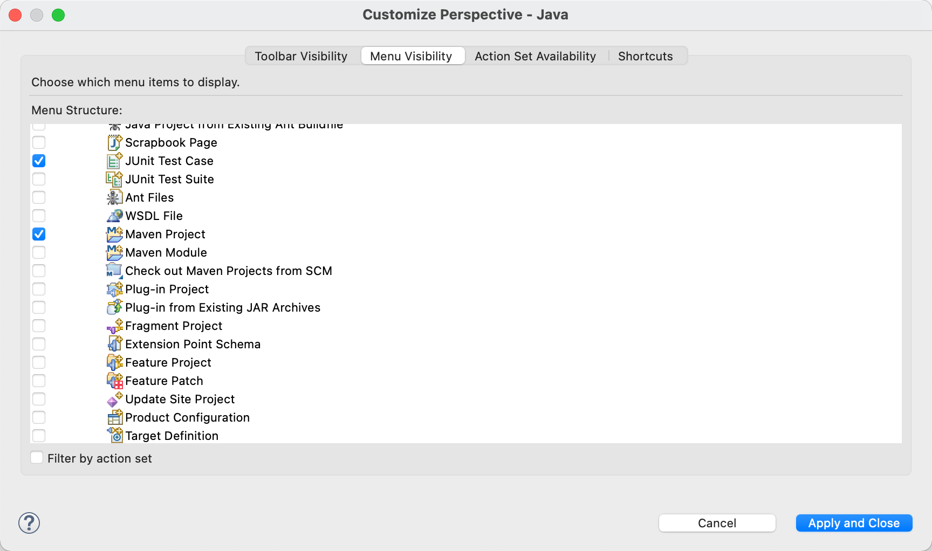The height and width of the screenshot is (551, 932).
Task: Enable the Fragment Project checkbox
Action: pos(39,326)
